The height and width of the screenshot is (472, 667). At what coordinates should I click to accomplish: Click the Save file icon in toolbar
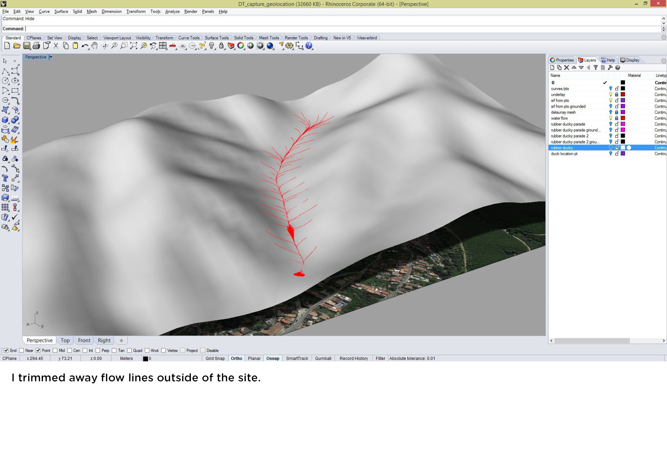(x=27, y=46)
